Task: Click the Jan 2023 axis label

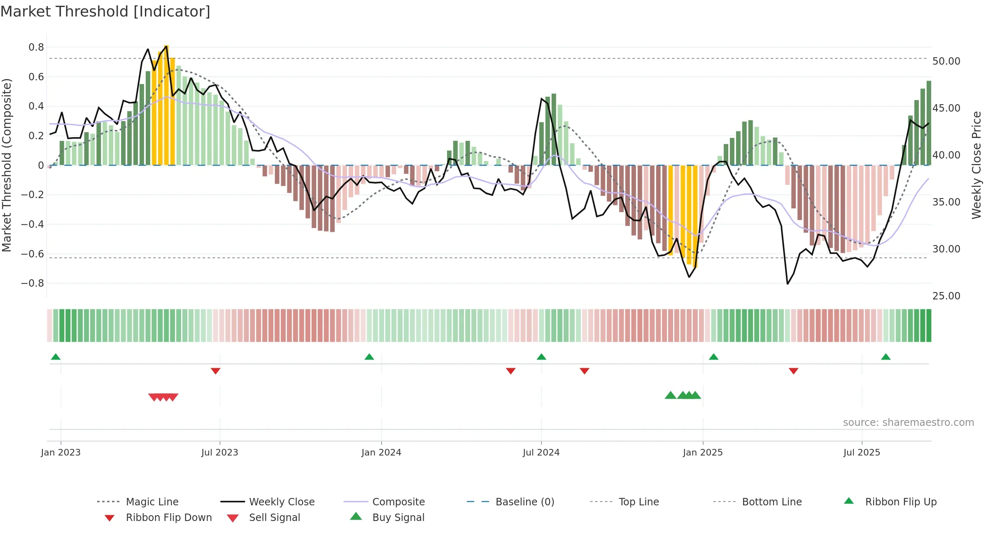Action: pos(61,452)
